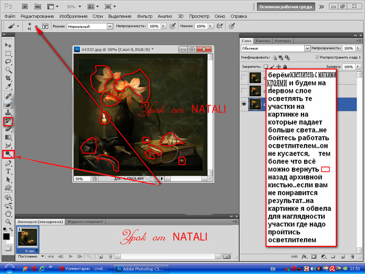365x274 pixels.
Task: Select the Lasso tool
Action: [x=8, y=62]
